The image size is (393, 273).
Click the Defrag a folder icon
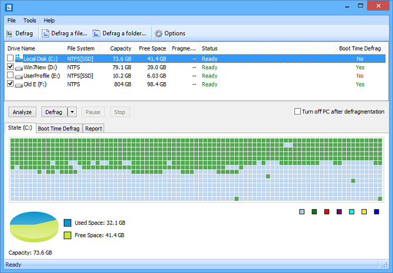(x=96, y=33)
